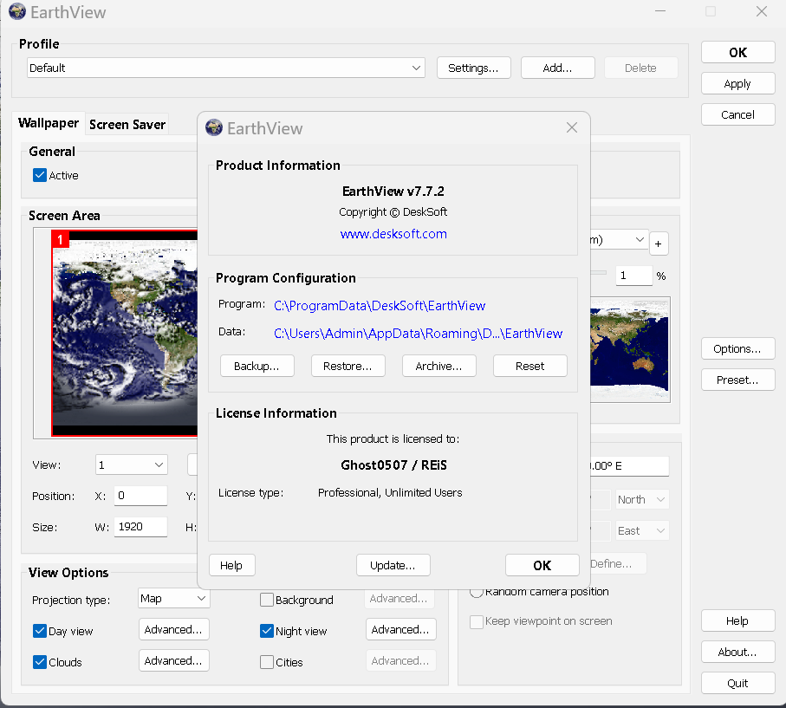This screenshot has width=786, height=708.
Task: Click Help in the About dialog
Action: (x=231, y=565)
